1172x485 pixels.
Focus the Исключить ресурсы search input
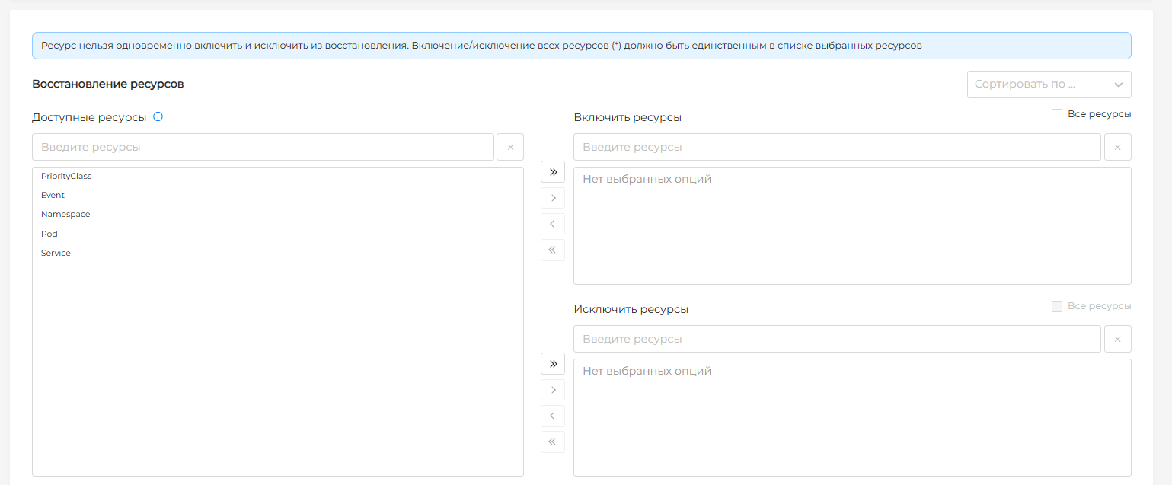click(x=837, y=339)
